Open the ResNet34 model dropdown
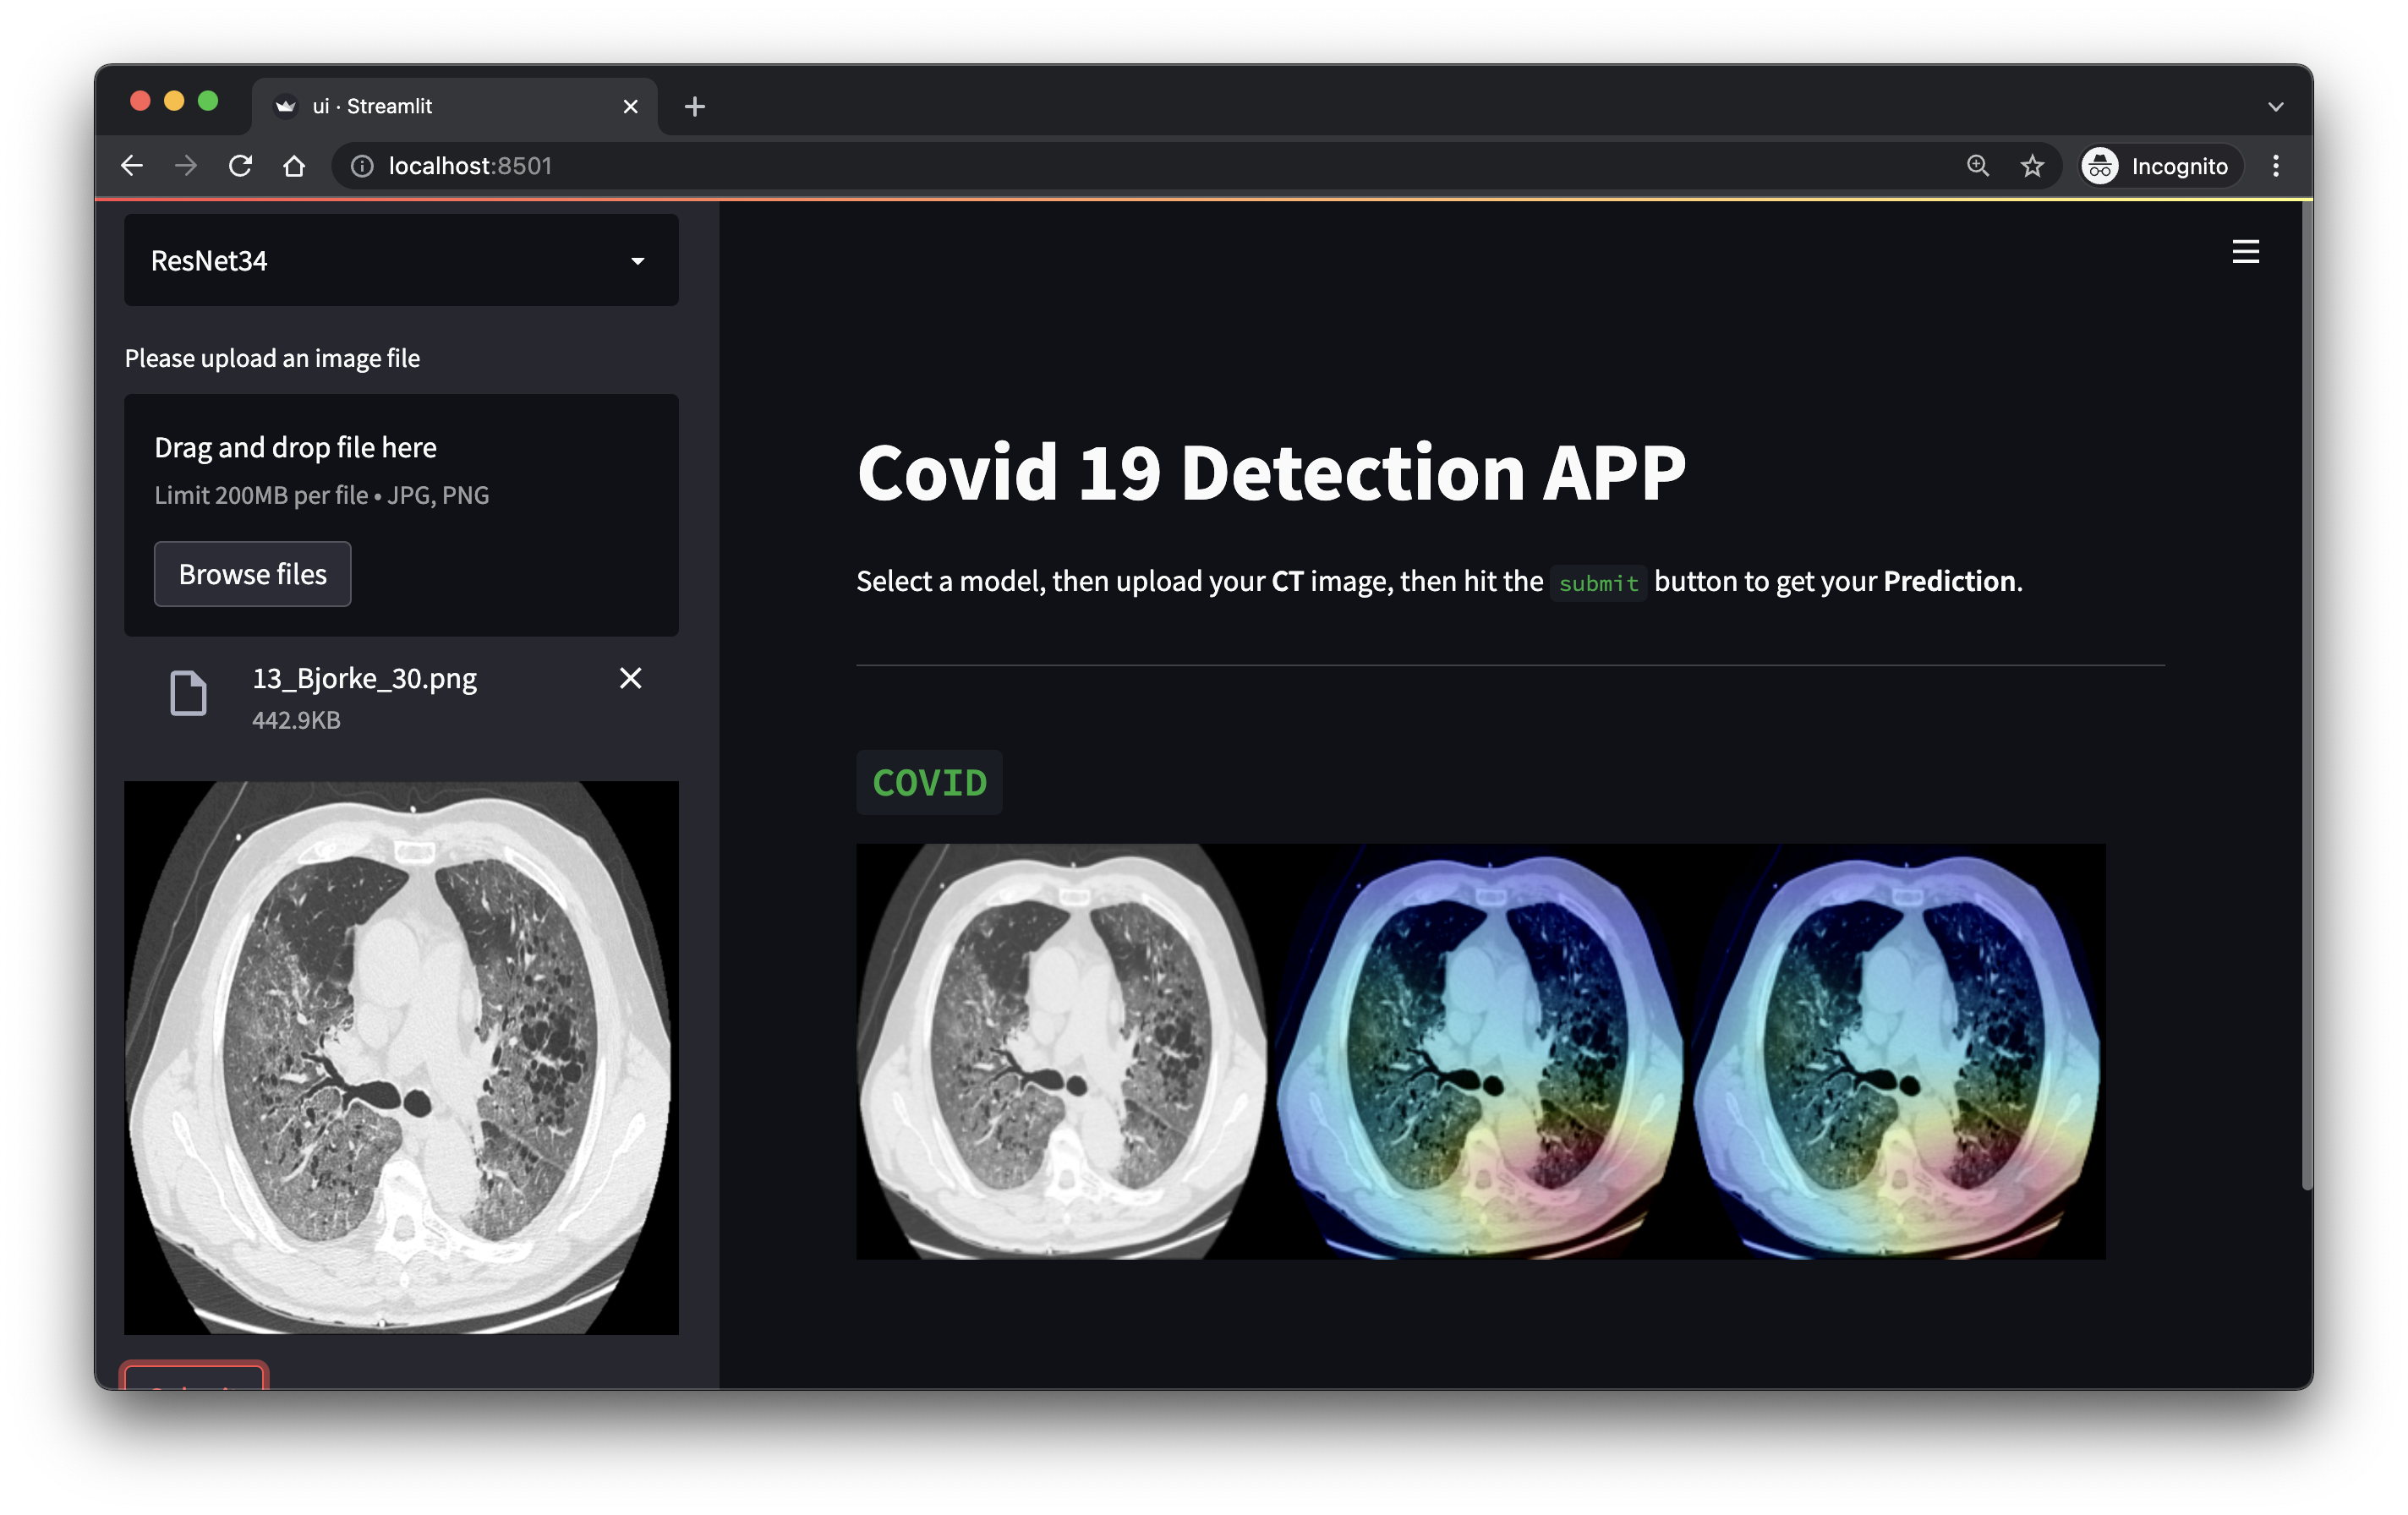 pos(400,260)
